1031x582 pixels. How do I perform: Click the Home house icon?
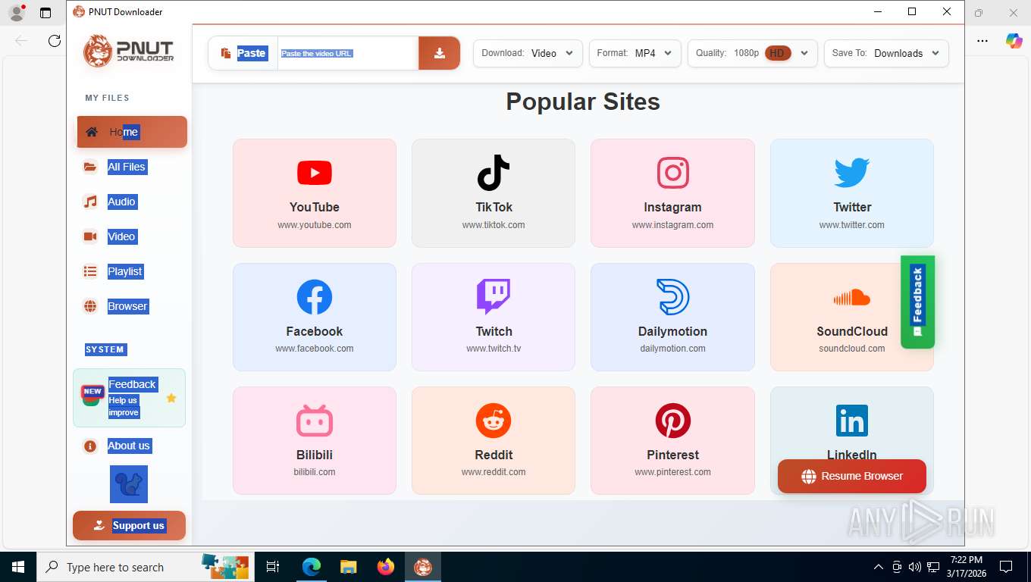pos(92,132)
